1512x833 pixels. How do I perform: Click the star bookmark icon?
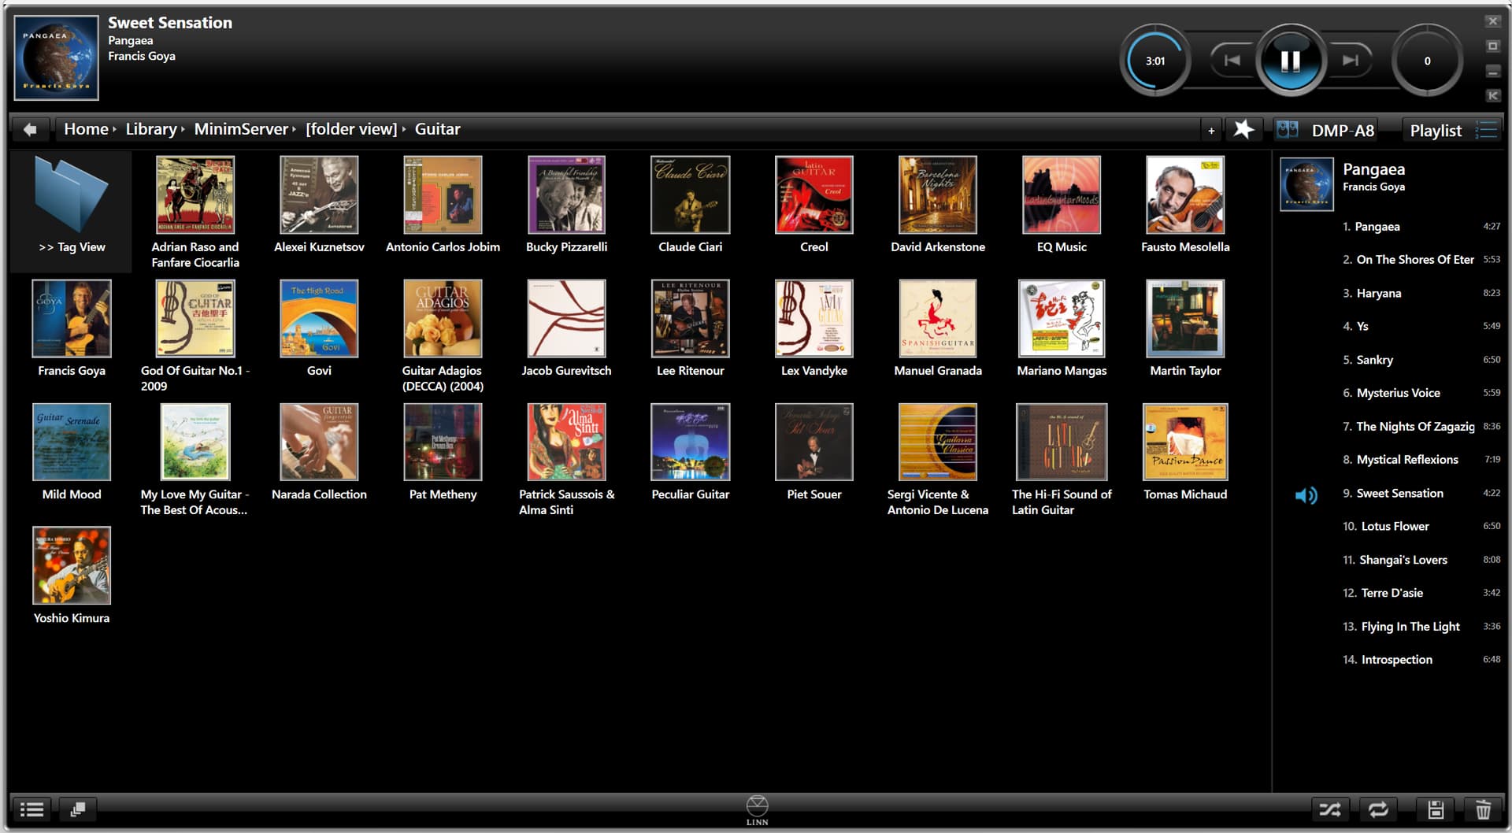coord(1243,129)
